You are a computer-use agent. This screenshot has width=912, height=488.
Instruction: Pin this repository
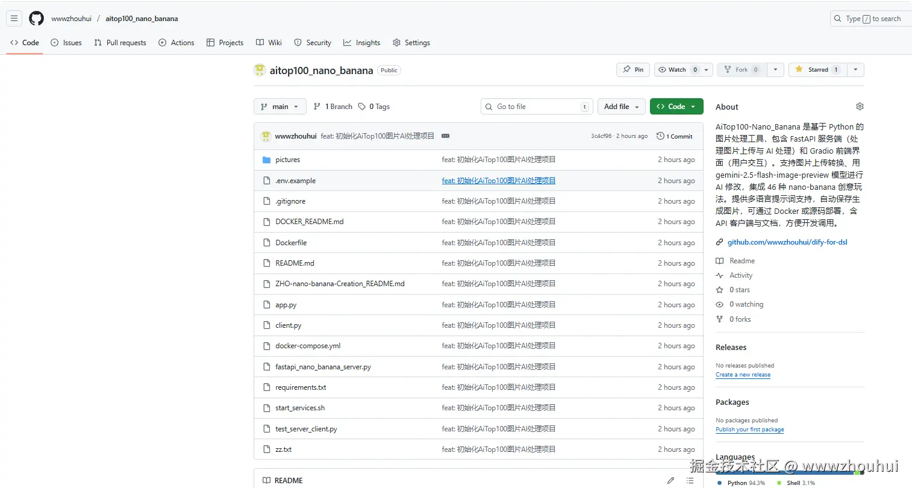[633, 70]
